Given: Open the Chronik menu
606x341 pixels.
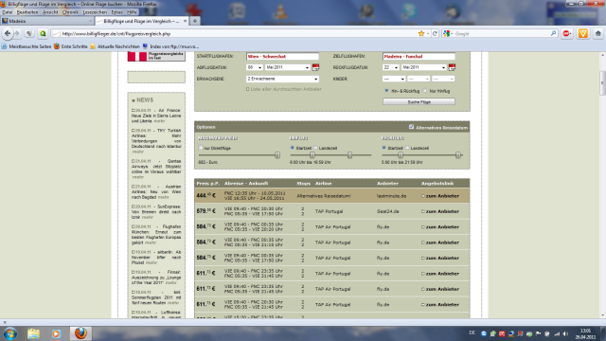Looking at the screenshot, I should (x=70, y=12).
